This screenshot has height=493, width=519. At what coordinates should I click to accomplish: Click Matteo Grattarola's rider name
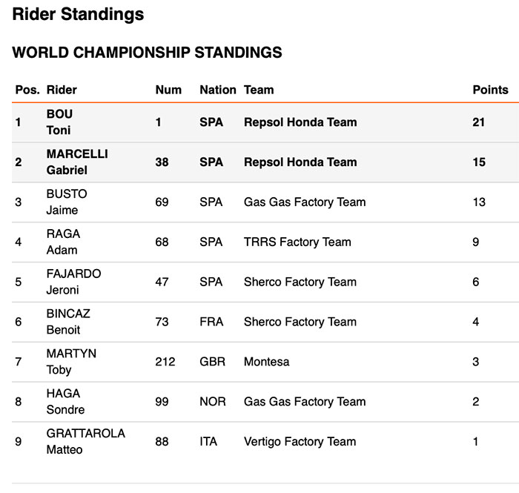coord(85,442)
